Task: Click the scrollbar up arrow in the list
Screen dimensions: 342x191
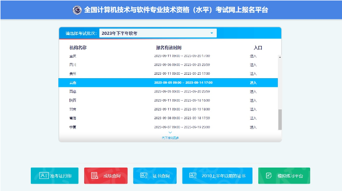Action: pos(280,57)
